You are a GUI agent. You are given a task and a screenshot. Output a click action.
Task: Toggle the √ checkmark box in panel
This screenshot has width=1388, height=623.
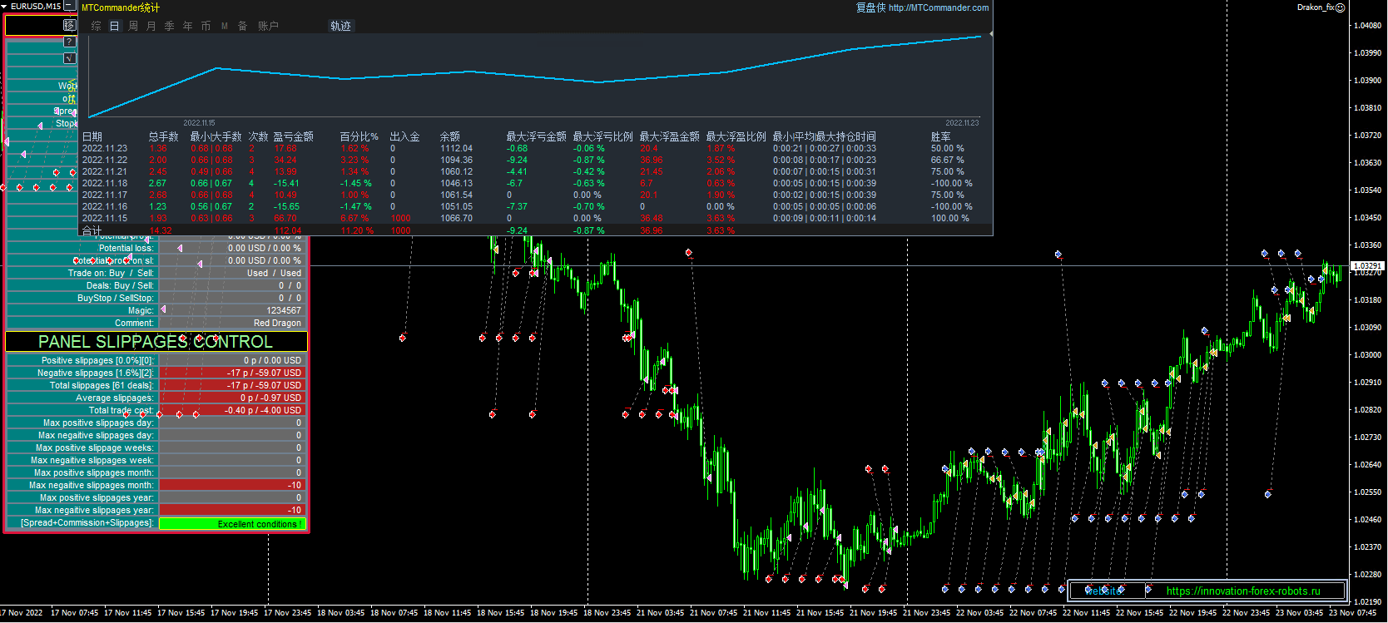pyautogui.click(x=70, y=58)
